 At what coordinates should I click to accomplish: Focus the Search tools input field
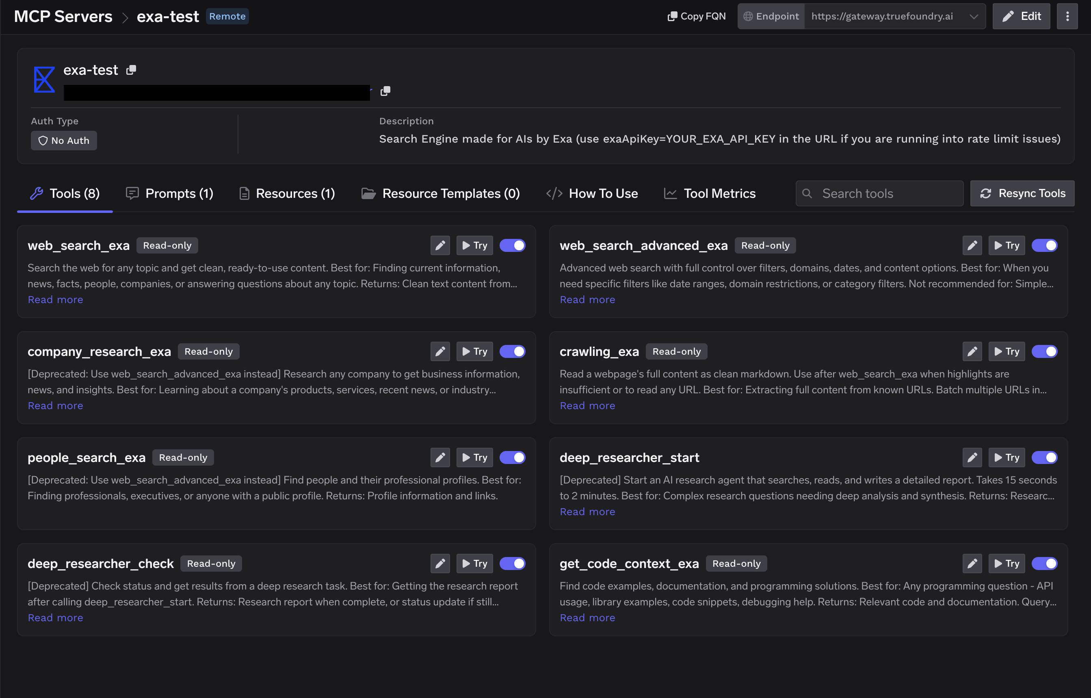[879, 193]
